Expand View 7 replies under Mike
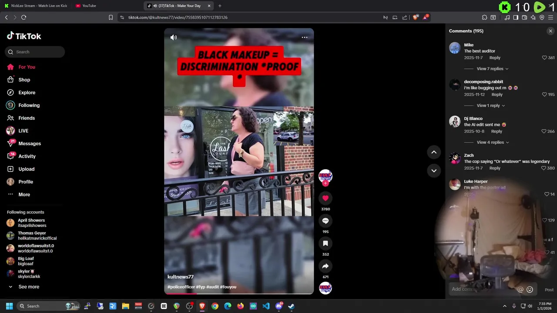This screenshot has height=313, width=557. [492, 69]
